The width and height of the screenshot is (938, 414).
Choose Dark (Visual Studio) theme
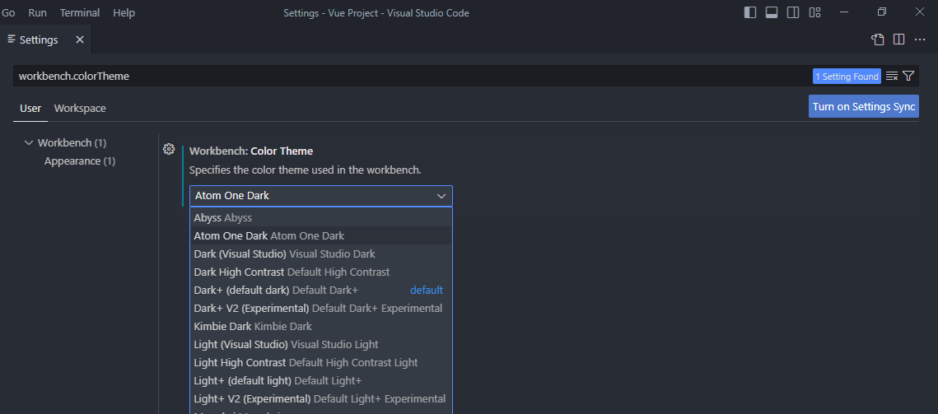tap(321, 254)
